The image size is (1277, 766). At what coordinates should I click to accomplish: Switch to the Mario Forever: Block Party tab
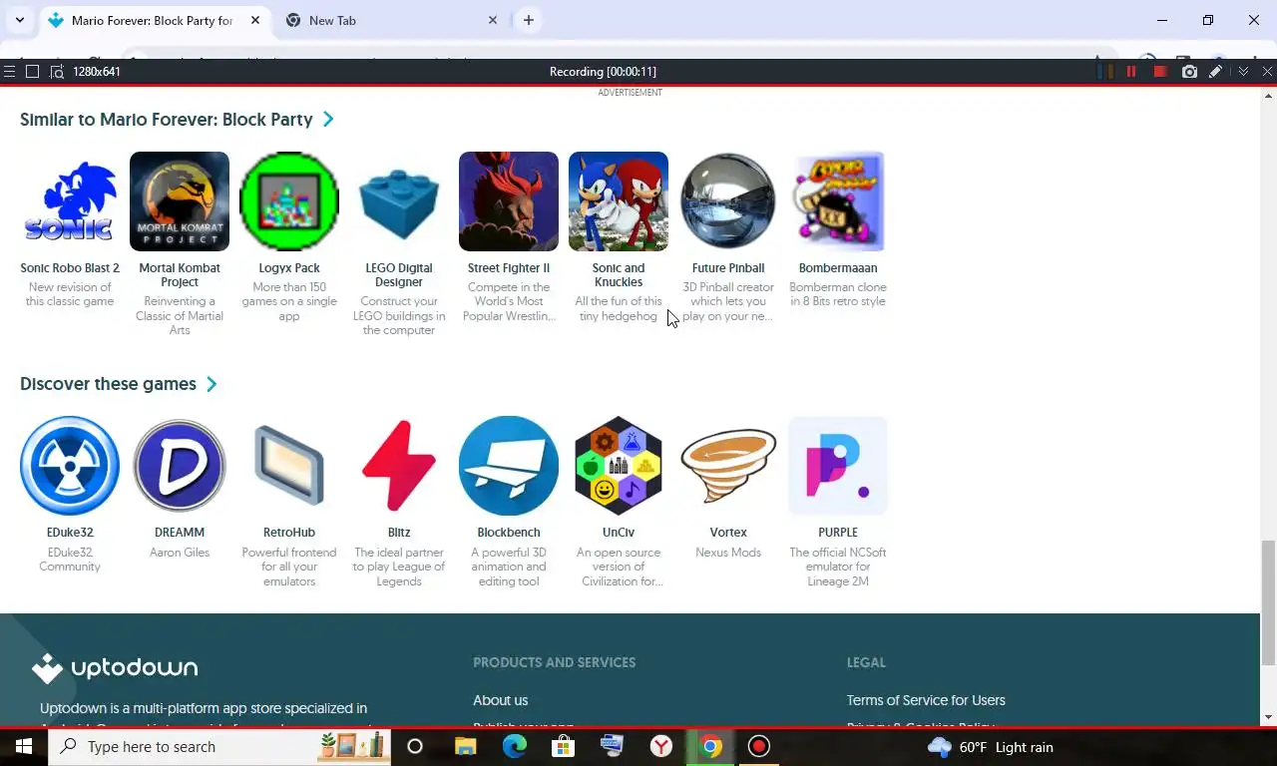tap(155, 20)
